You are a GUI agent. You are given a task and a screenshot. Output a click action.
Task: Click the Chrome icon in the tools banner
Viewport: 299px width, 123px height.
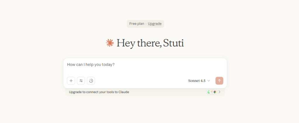[x=215, y=92]
